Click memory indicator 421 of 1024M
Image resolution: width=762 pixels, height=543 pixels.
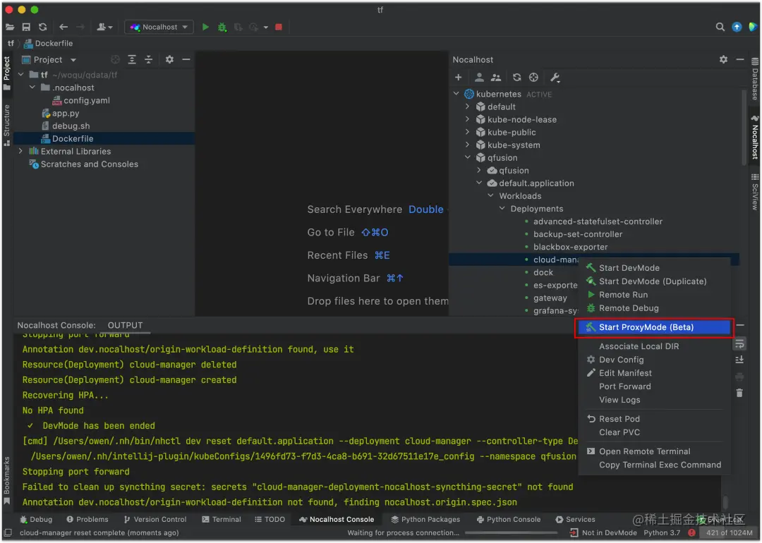[x=729, y=533]
